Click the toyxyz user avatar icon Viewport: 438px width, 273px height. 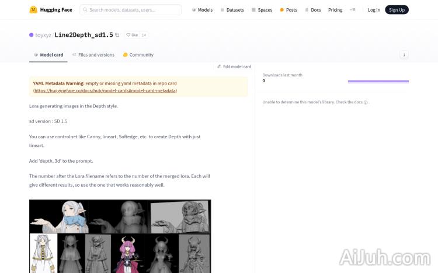(32, 35)
